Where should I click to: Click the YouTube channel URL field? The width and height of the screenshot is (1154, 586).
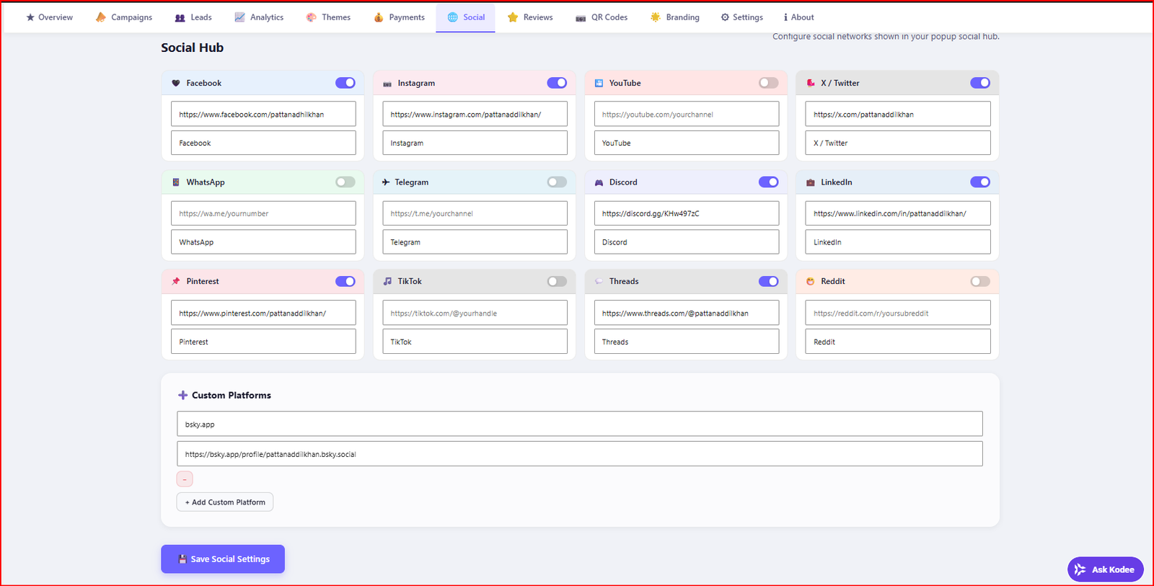point(687,114)
